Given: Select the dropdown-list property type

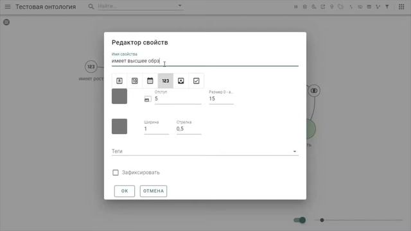Looking at the screenshot, I should pos(181,81).
